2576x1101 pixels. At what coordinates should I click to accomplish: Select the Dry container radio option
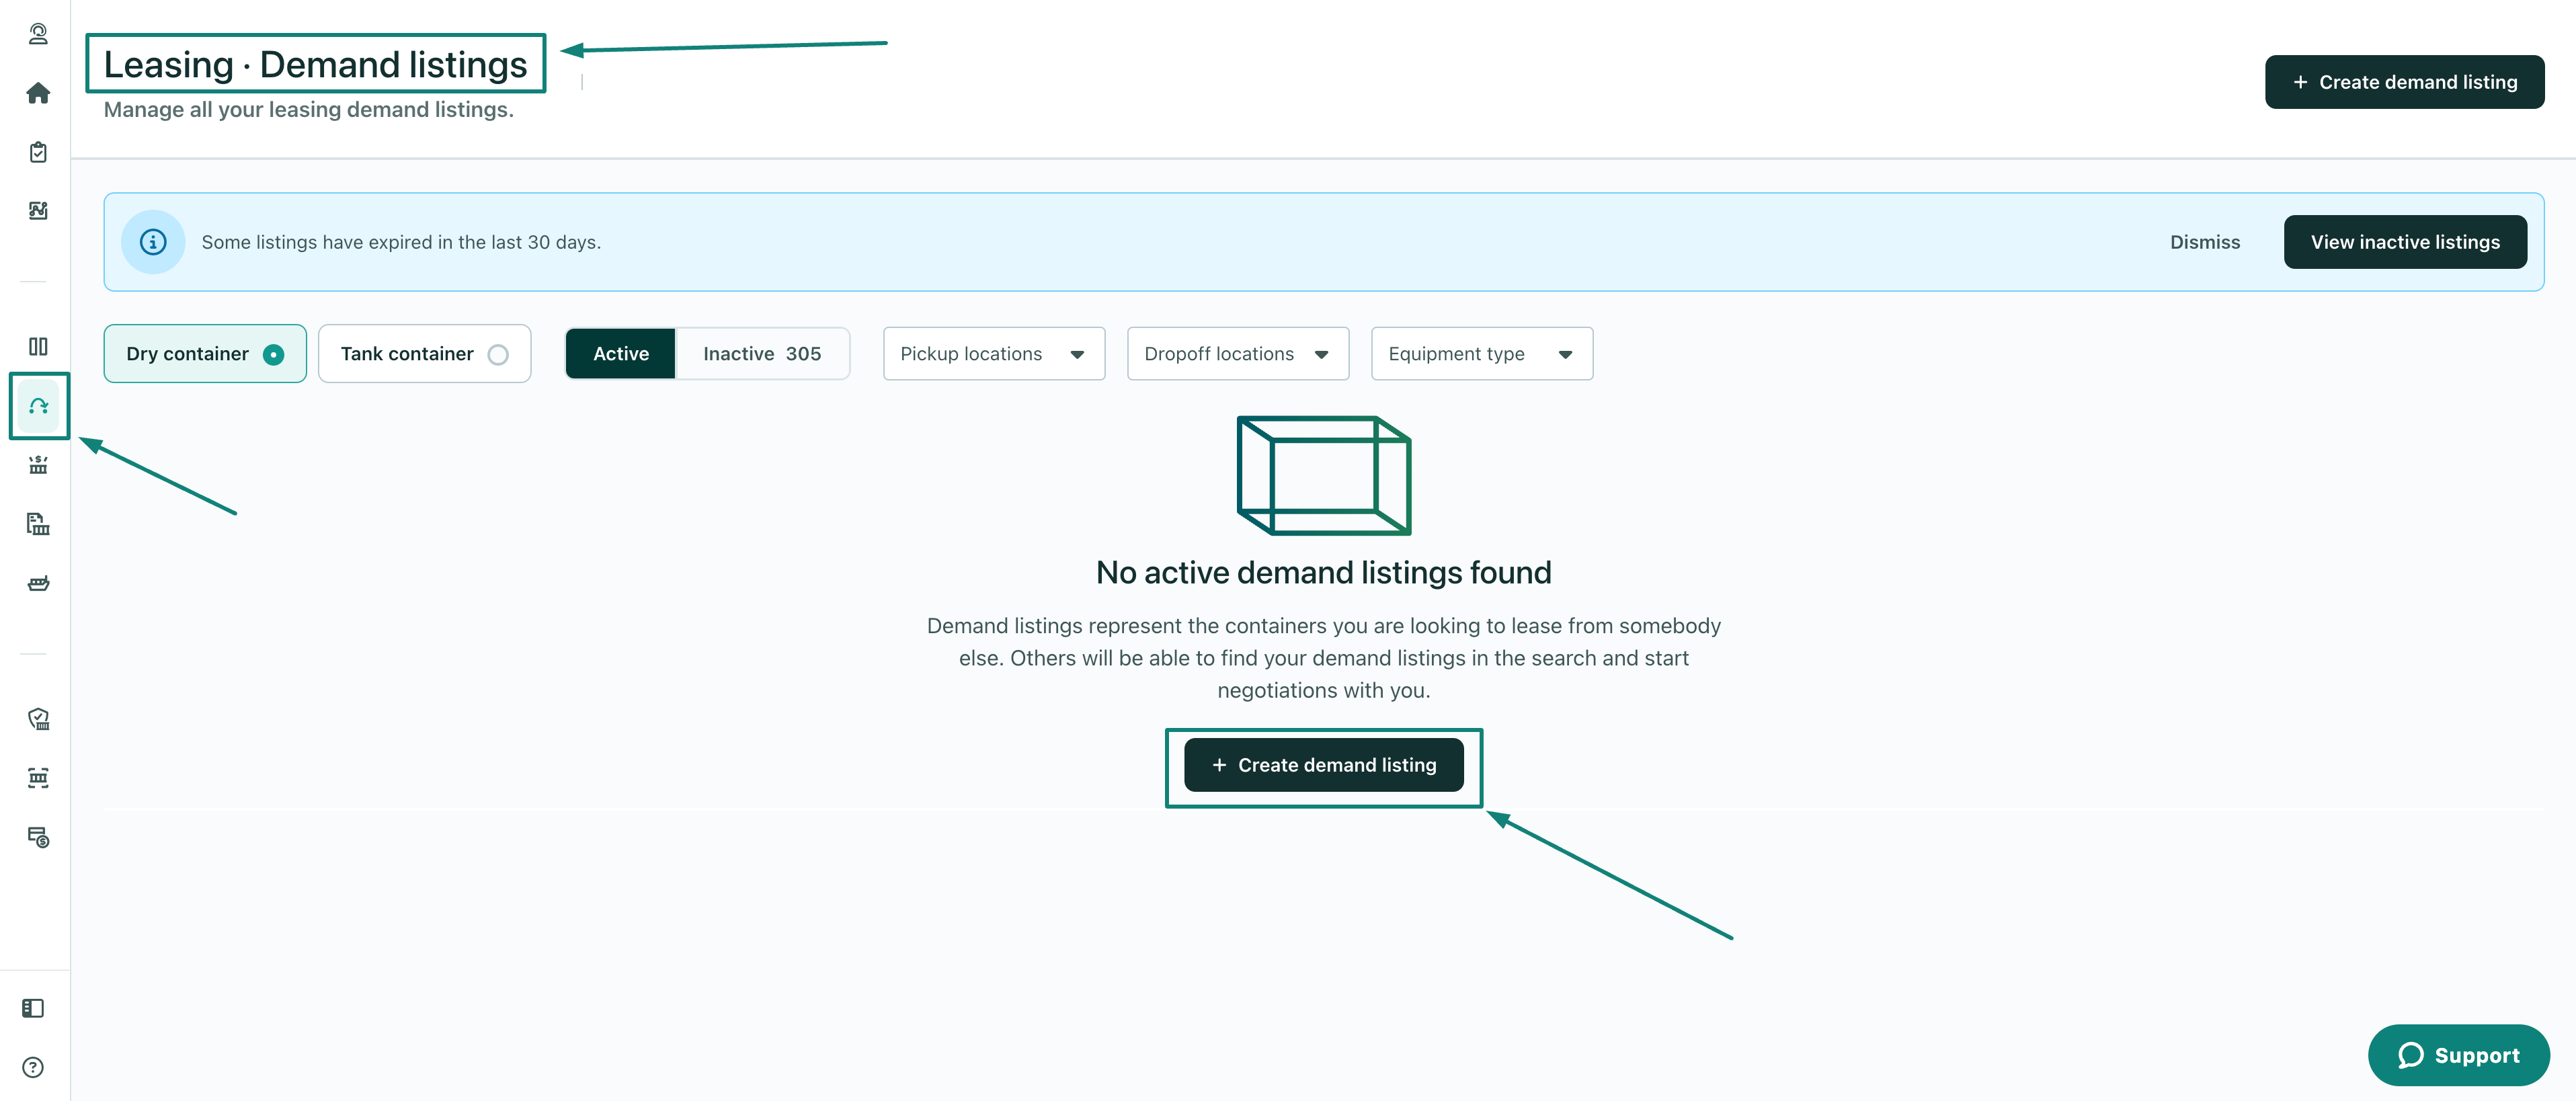pos(205,354)
